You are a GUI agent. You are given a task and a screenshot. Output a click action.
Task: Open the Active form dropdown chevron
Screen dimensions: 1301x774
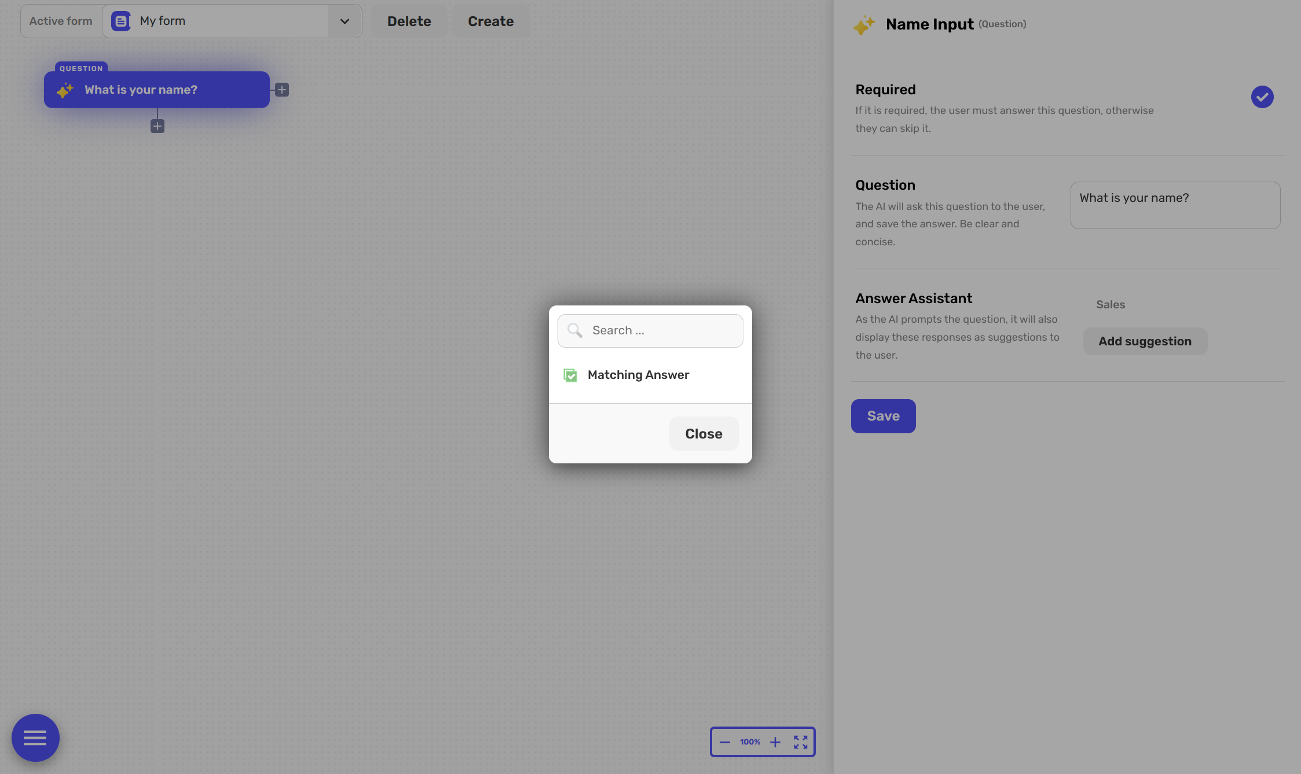345,21
